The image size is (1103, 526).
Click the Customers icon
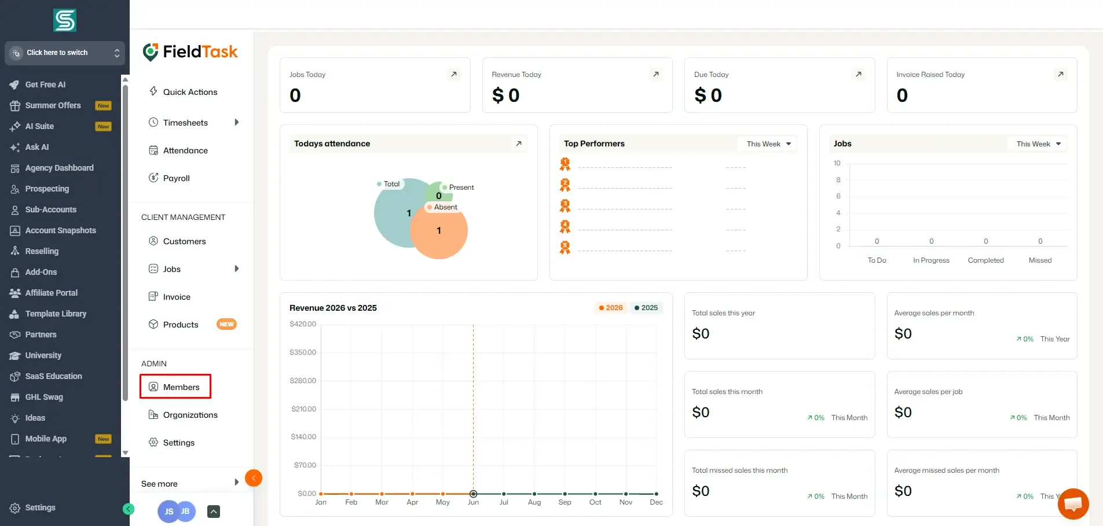click(153, 241)
